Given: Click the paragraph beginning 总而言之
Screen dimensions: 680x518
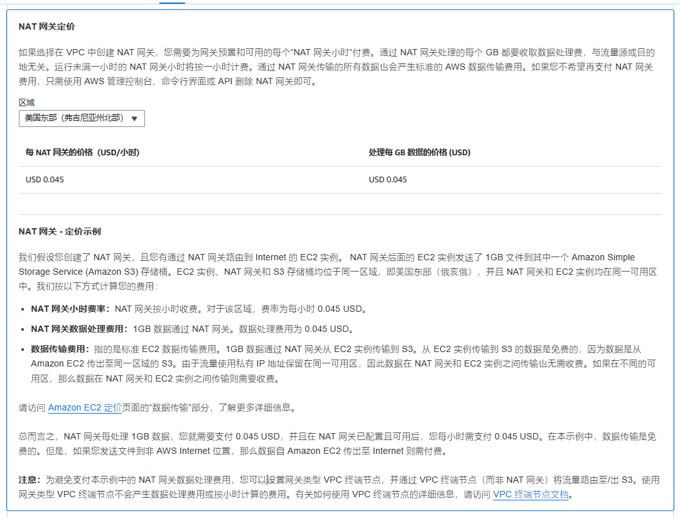Looking at the screenshot, I should point(337,444).
